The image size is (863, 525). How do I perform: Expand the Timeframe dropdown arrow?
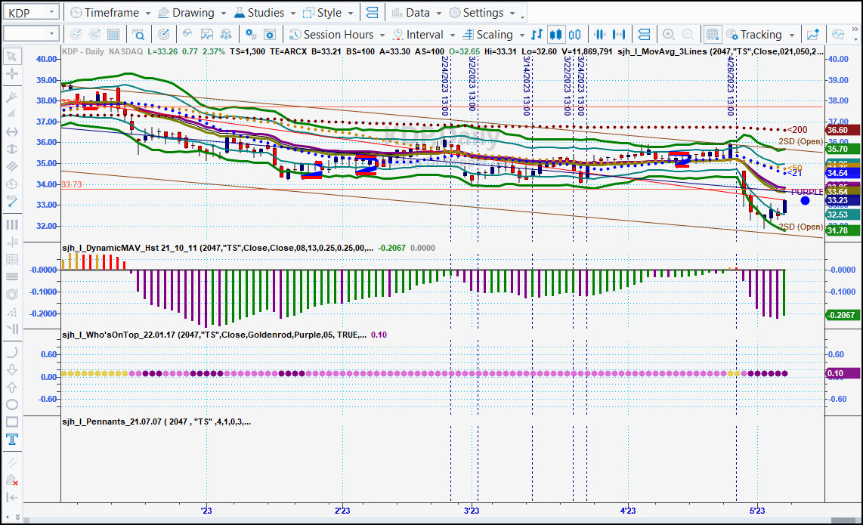tap(147, 13)
